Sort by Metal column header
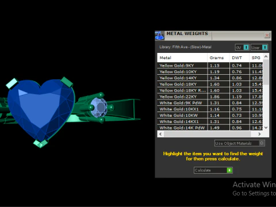The height and width of the screenshot is (207, 276). pyautogui.click(x=182, y=57)
